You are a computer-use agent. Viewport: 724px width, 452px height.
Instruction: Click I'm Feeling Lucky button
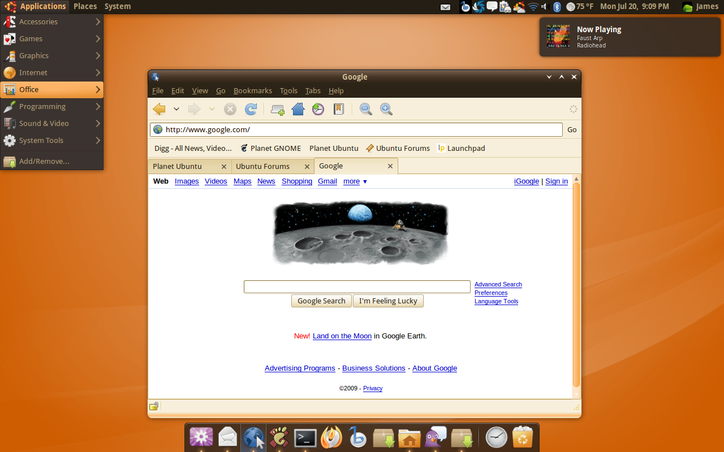(388, 301)
